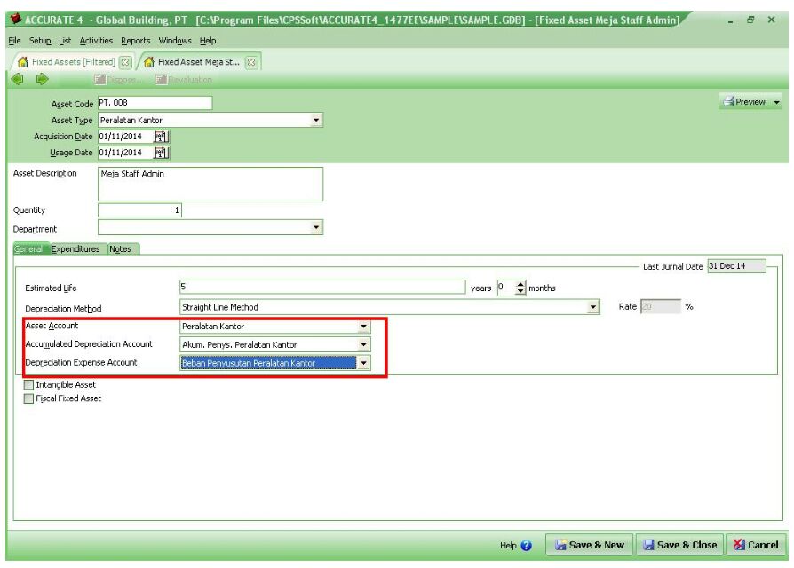Image resolution: width=794 pixels, height=568 pixels.
Task: Expand the Asset Type dropdown
Action: click(x=317, y=120)
